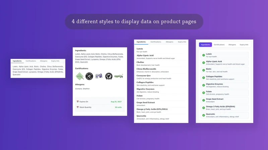Open Expiry Info tab in compact paragraph card
The image size is (268, 150).
coord(55,61)
